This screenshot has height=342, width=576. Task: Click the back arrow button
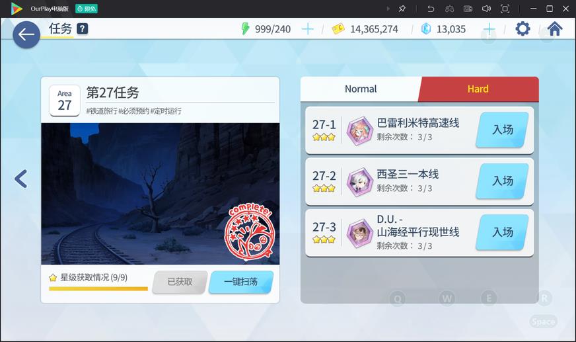[x=26, y=34]
